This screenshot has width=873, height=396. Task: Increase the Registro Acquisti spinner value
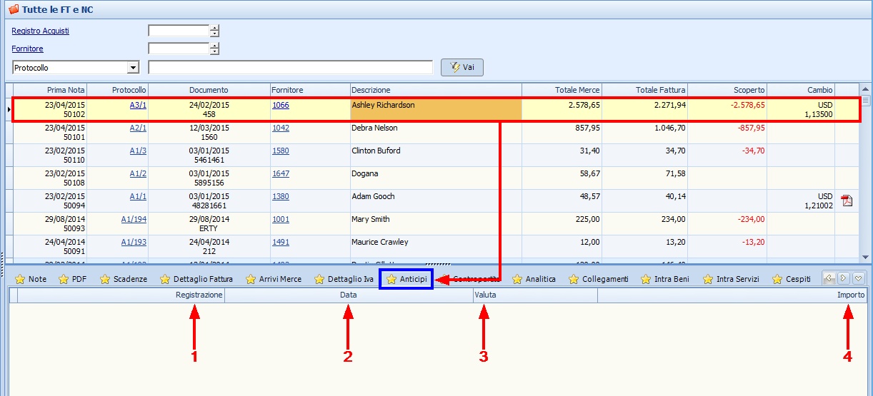coord(214,28)
